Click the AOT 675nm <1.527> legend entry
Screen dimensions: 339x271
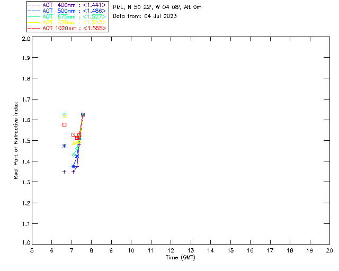point(67,16)
